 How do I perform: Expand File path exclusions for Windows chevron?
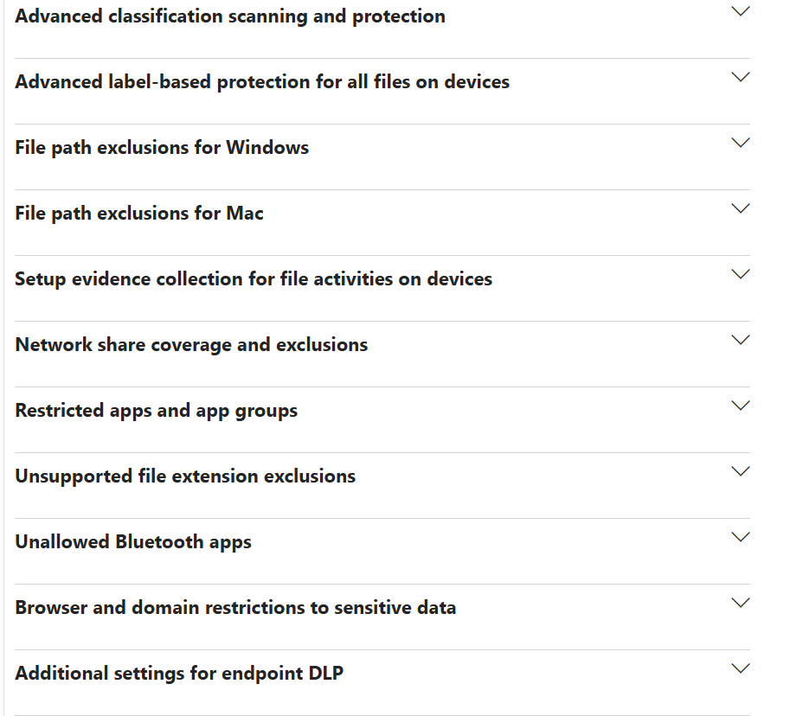(740, 144)
